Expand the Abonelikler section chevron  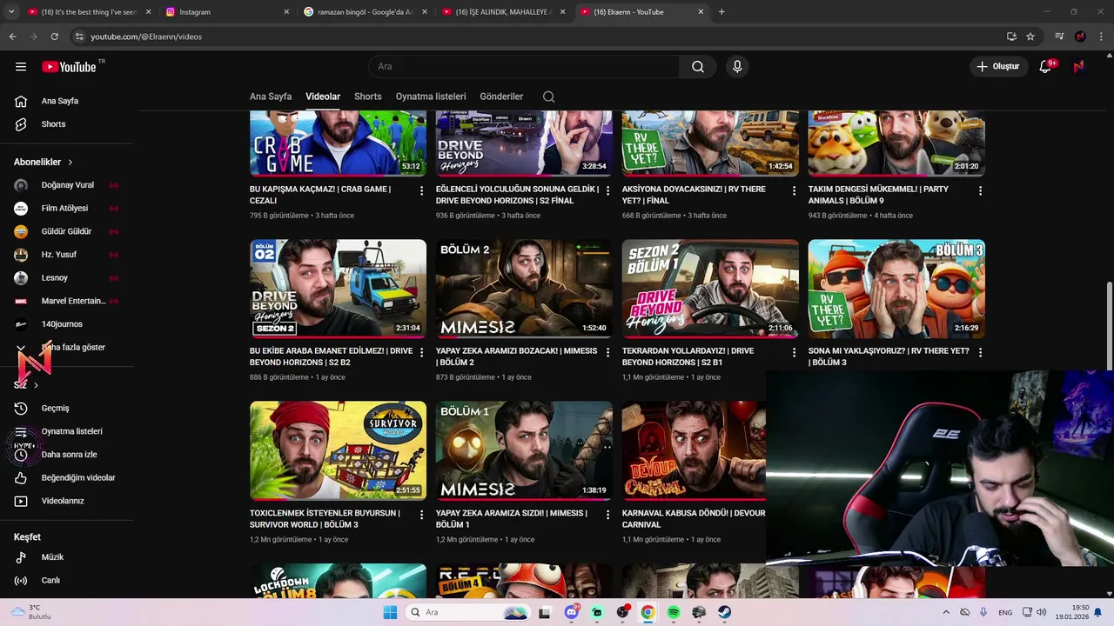coord(70,162)
